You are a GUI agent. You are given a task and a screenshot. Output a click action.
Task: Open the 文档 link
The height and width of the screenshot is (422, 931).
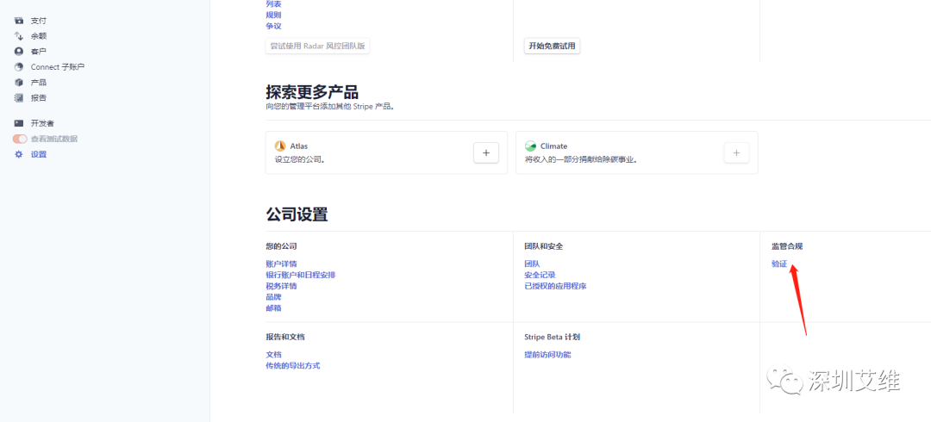click(274, 355)
